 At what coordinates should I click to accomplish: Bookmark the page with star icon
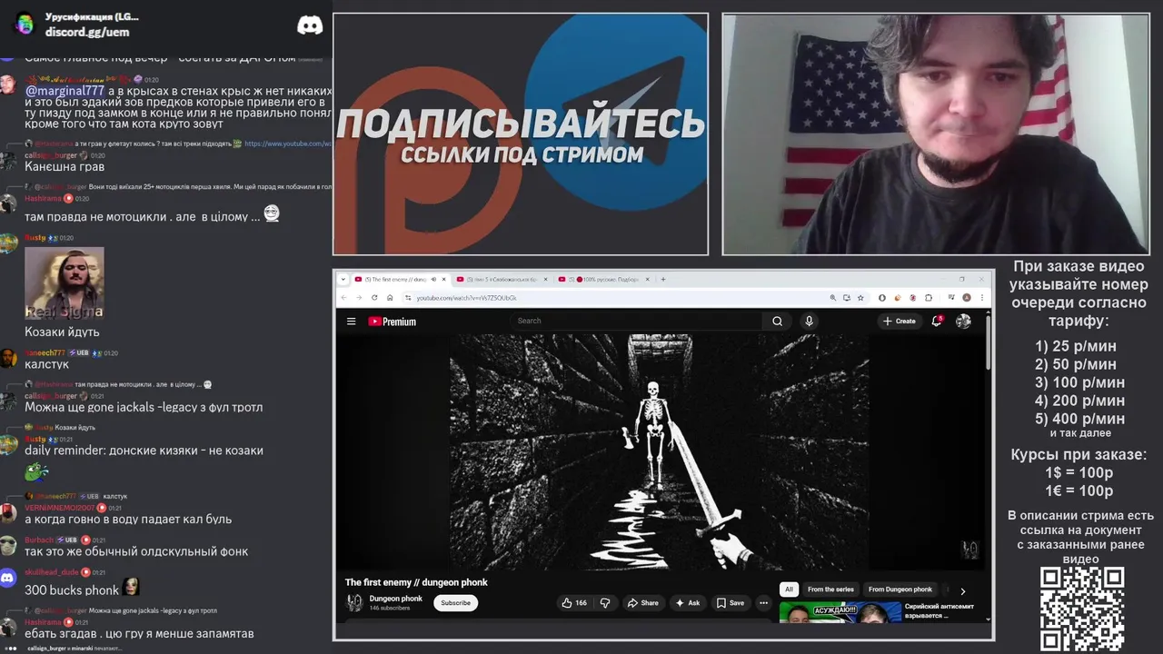coord(860,297)
